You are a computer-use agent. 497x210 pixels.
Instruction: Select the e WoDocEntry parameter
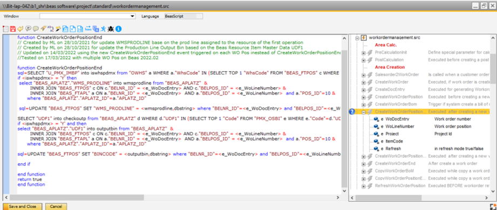[395, 119]
